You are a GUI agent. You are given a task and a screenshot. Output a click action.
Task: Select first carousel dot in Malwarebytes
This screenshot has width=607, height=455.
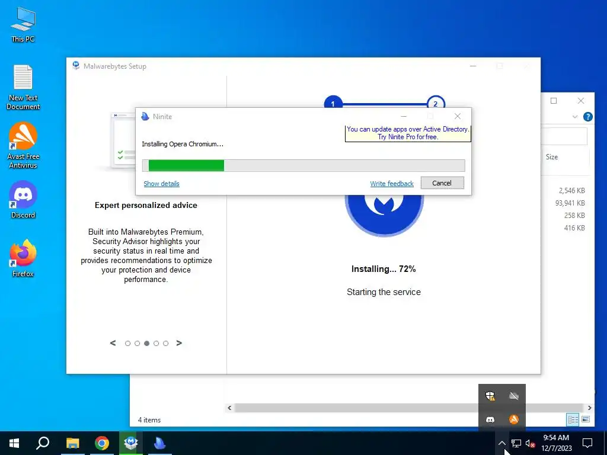[128, 343]
